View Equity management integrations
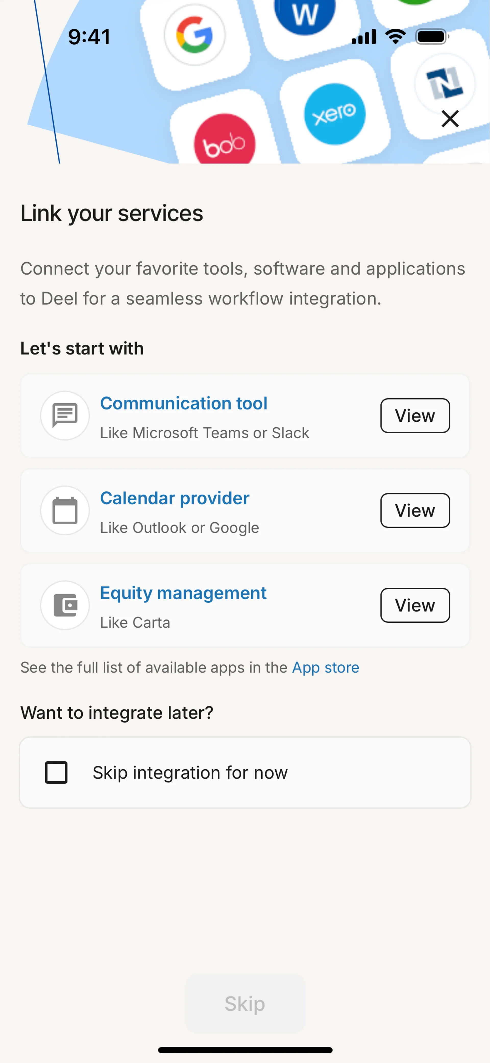The height and width of the screenshot is (1063, 490). (x=414, y=605)
